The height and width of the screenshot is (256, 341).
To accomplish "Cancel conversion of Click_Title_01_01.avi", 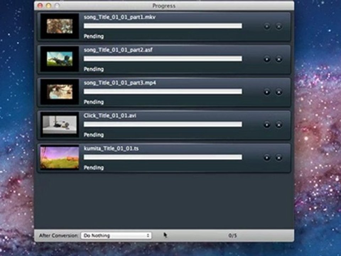I will pos(278,125).
